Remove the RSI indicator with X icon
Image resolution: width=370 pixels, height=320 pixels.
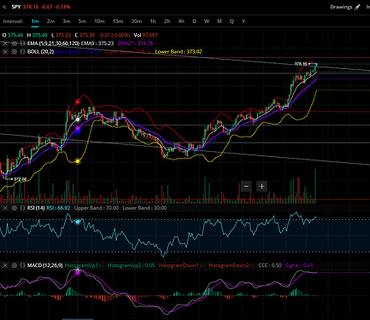tap(5, 208)
